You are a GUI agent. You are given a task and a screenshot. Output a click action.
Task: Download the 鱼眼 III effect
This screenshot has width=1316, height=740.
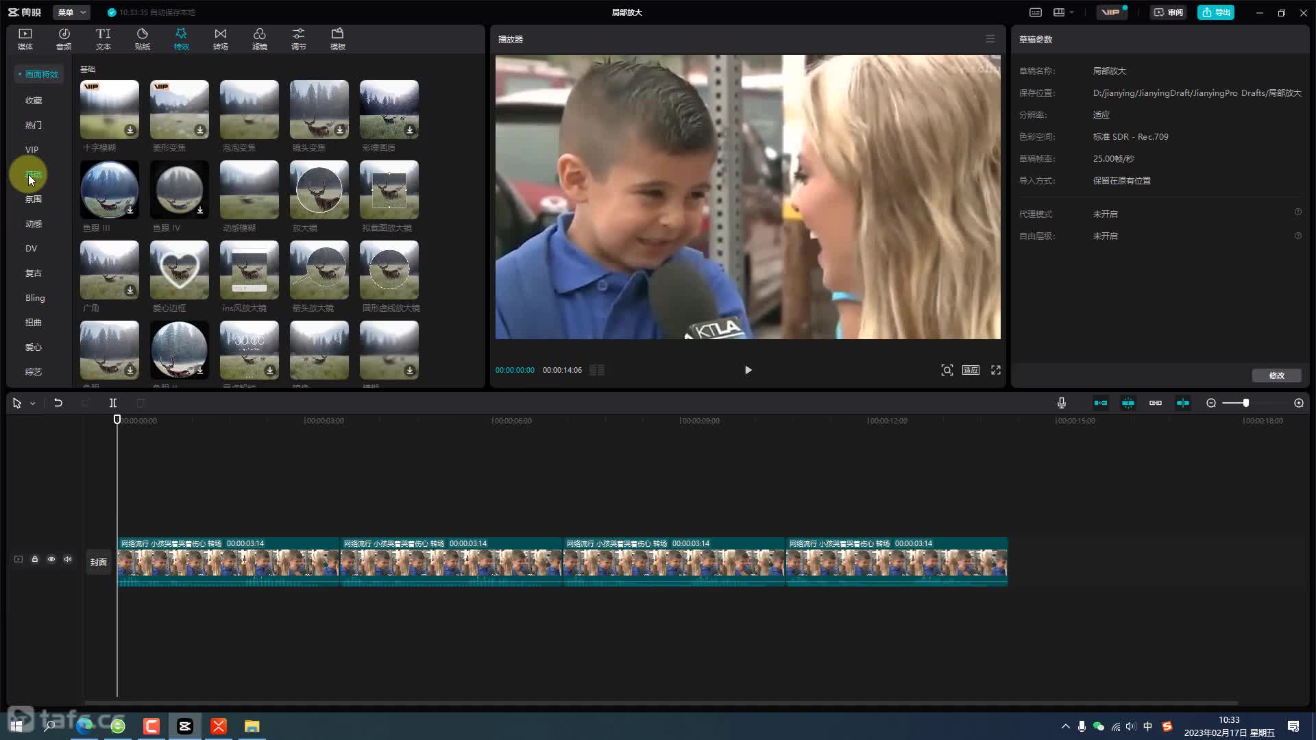click(x=130, y=210)
